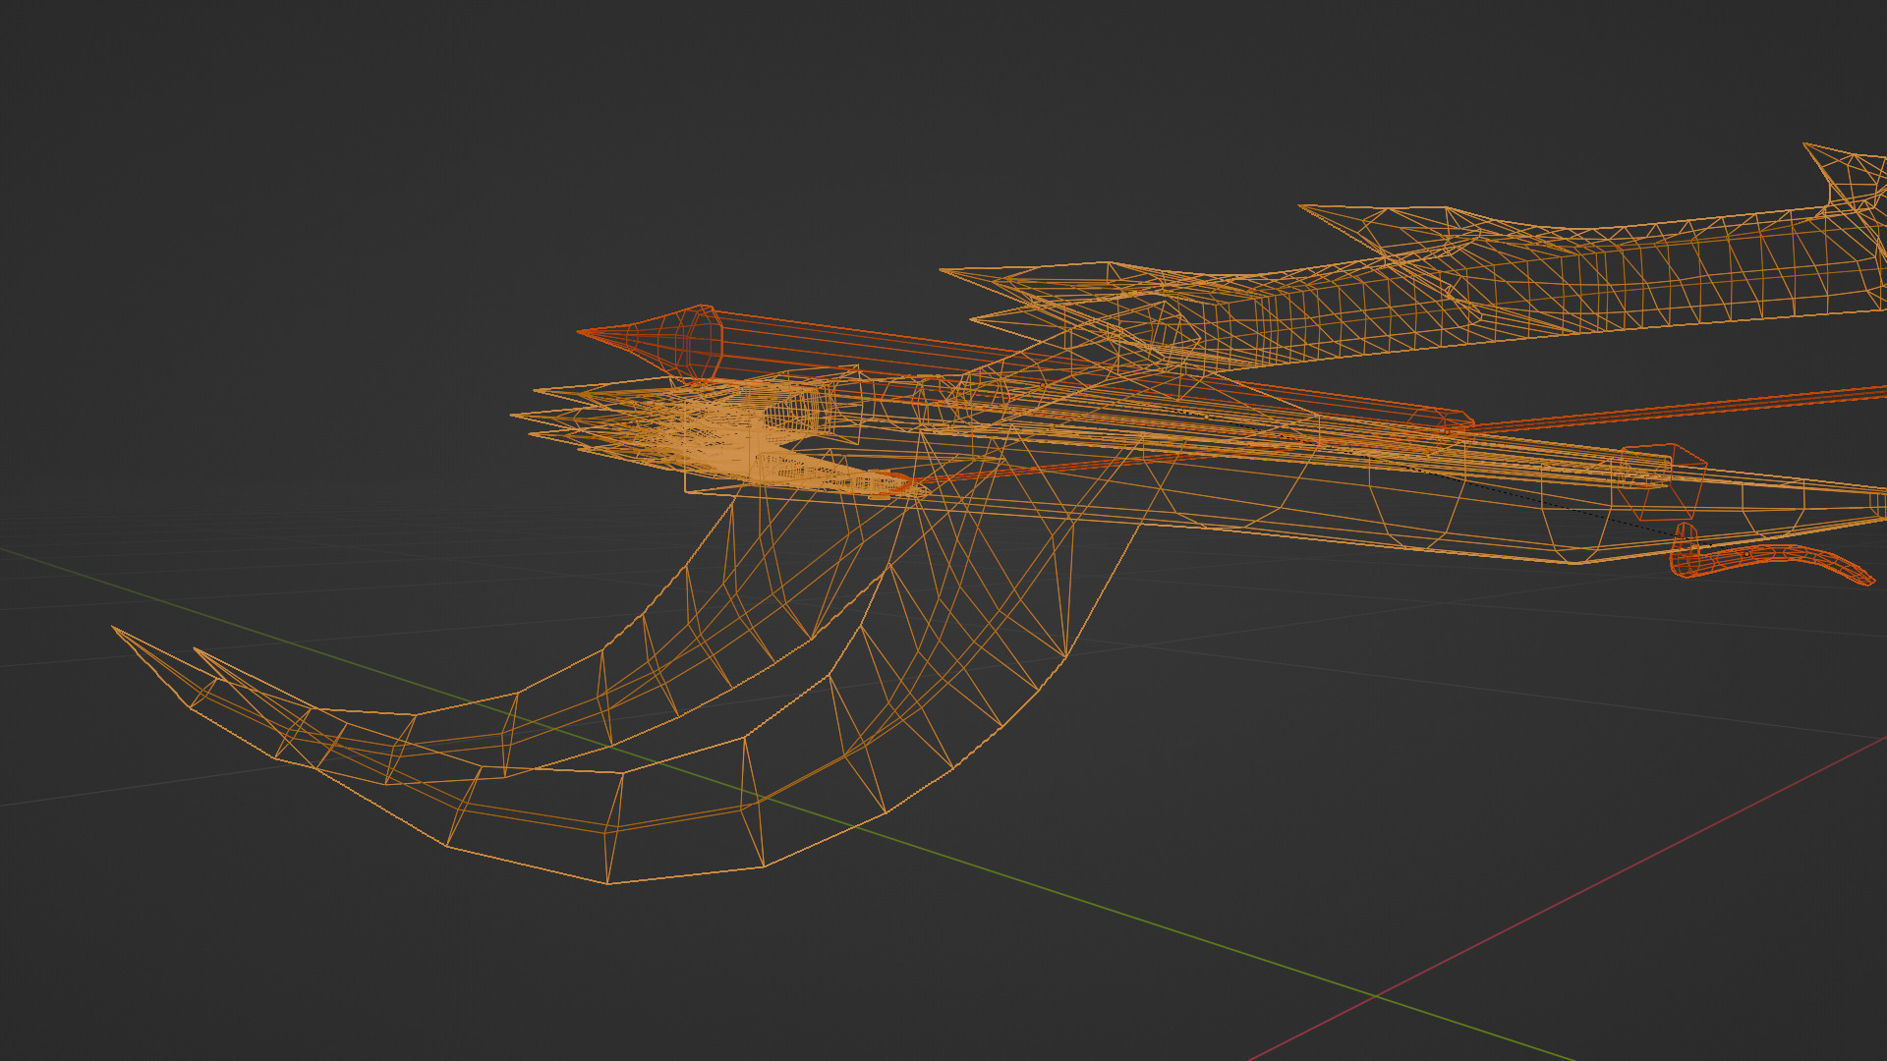This screenshot has height=1061, width=1887.
Task: Click the green Y axis line
Action: pos(1179,933)
